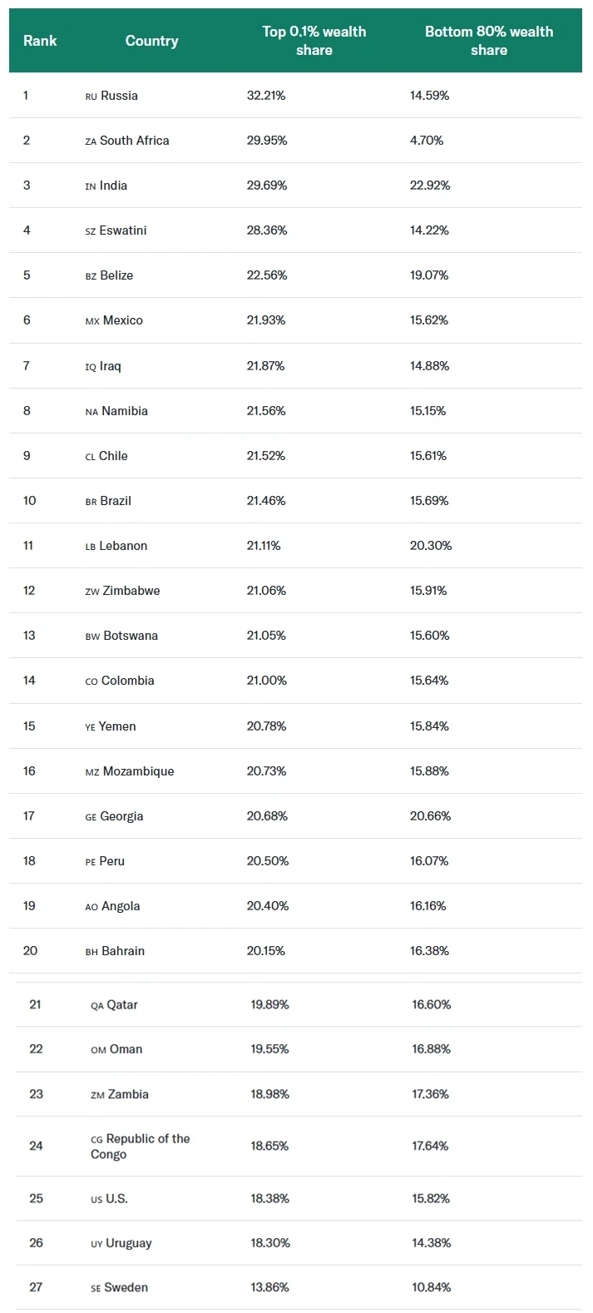Click the ZA flag code beside South Africa
This screenshot has width=593, height=1313.
91,141
